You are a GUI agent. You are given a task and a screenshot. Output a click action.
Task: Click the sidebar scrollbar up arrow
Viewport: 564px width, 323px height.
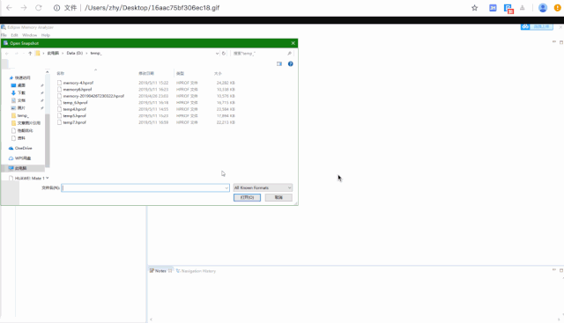(47, 72)
